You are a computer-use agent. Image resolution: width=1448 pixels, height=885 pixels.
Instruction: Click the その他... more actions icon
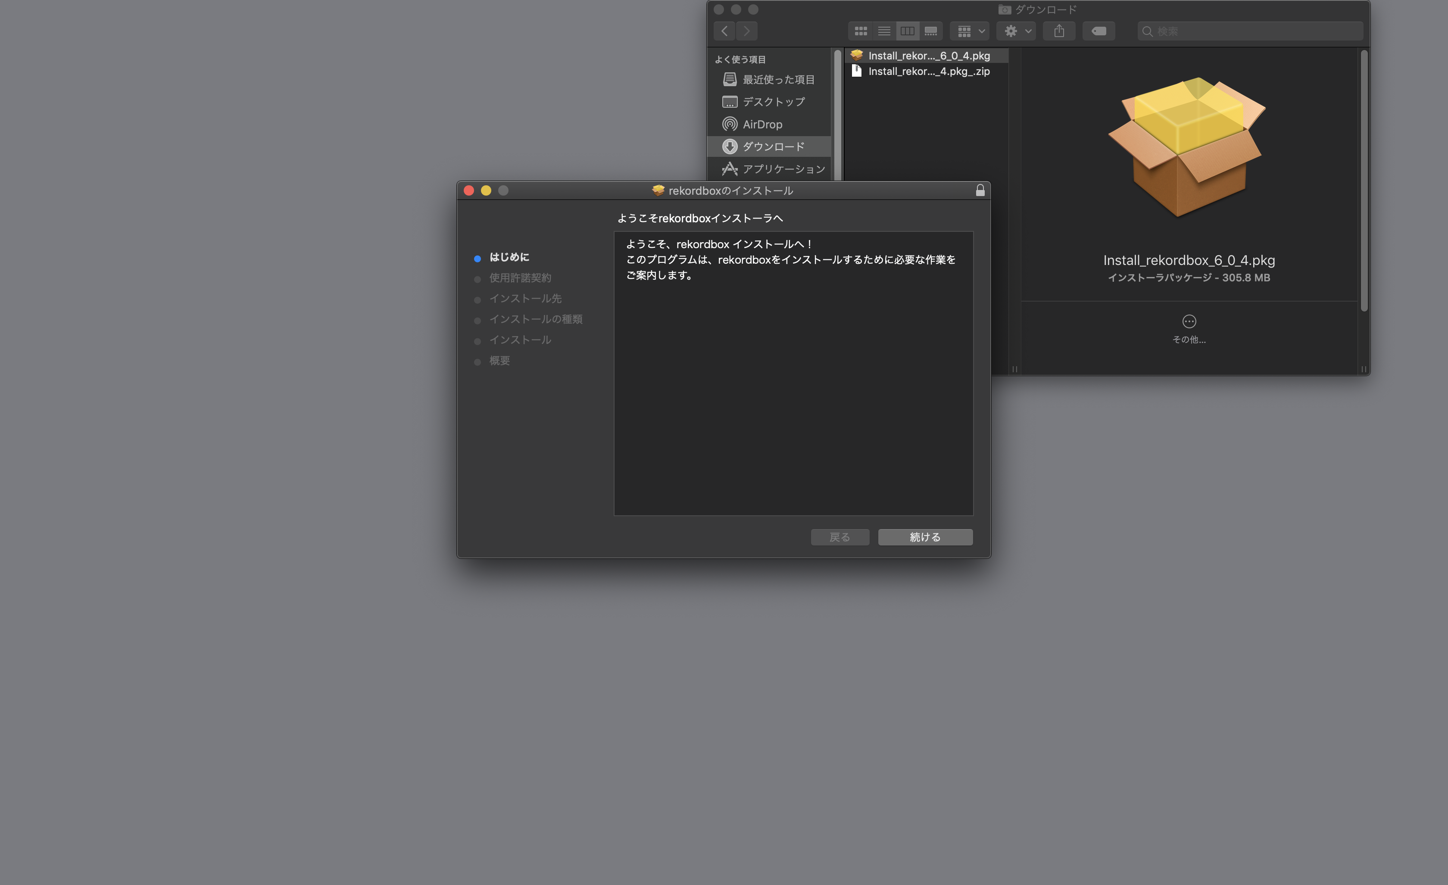point(1189,321)
